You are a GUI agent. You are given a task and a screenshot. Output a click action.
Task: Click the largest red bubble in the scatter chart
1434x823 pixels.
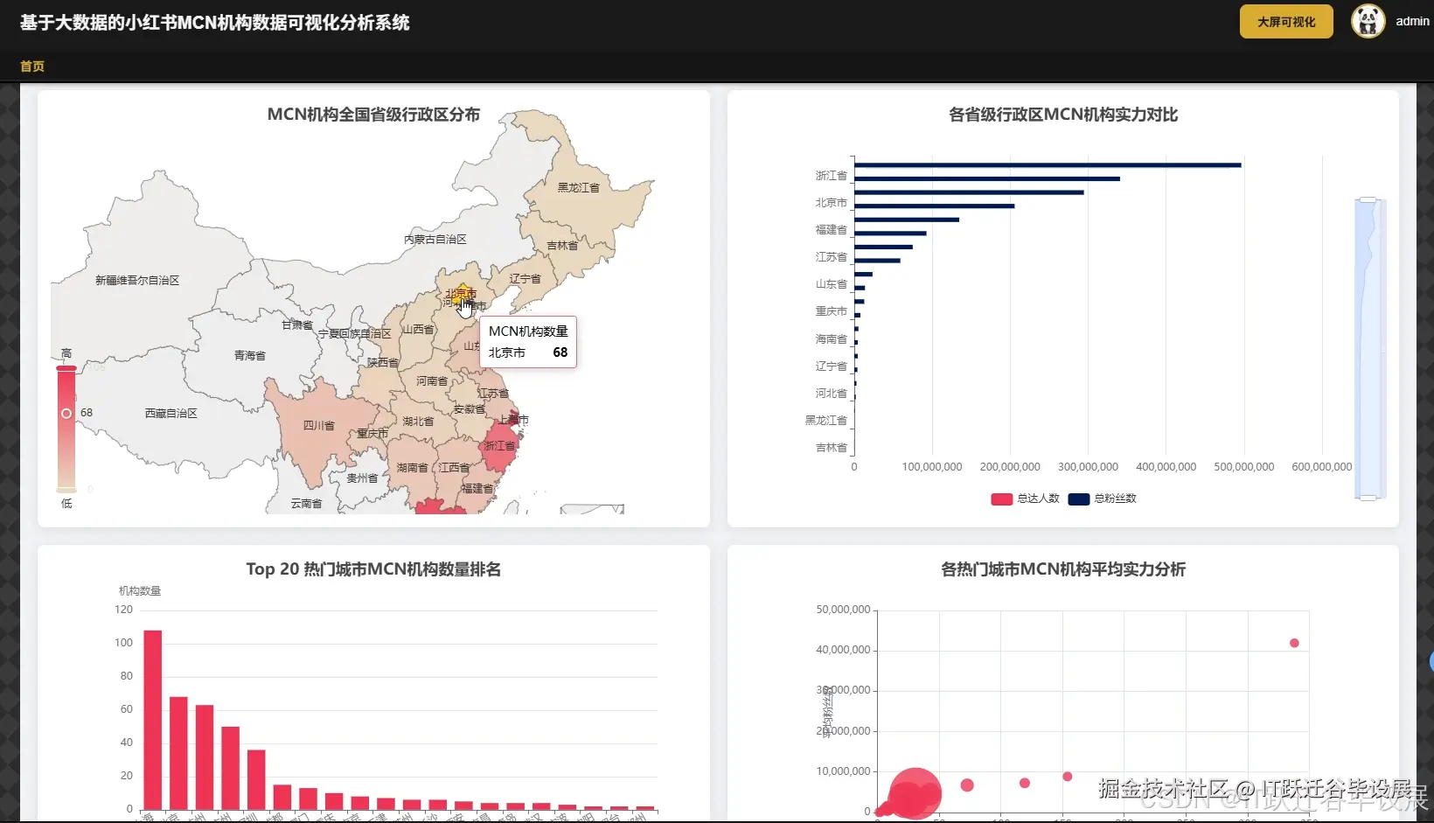[x=915, y=793]
